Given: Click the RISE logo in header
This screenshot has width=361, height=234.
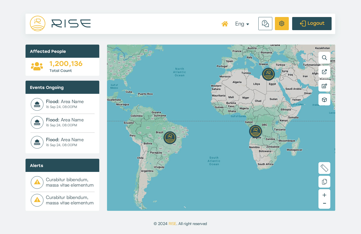Looking at the screenshot, I should (60, 23).
